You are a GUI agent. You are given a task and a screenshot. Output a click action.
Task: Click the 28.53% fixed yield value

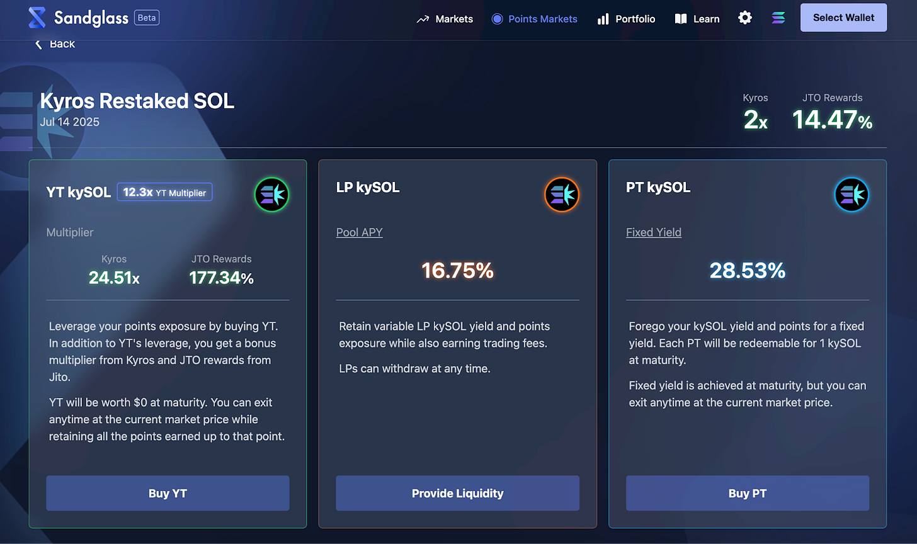pos(748,270)
